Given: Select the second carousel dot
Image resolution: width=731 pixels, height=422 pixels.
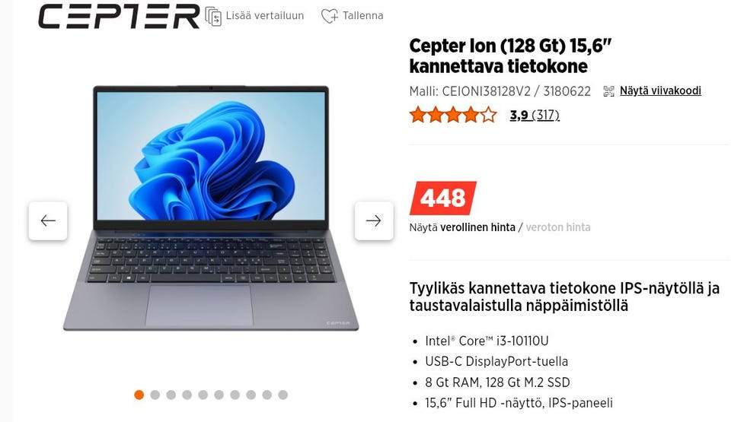Looking at the screenshot, I should 155,395.
